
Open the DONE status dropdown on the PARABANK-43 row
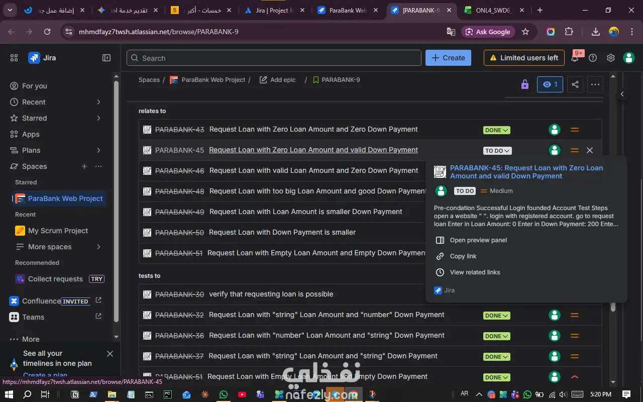[x=496, y=130]
